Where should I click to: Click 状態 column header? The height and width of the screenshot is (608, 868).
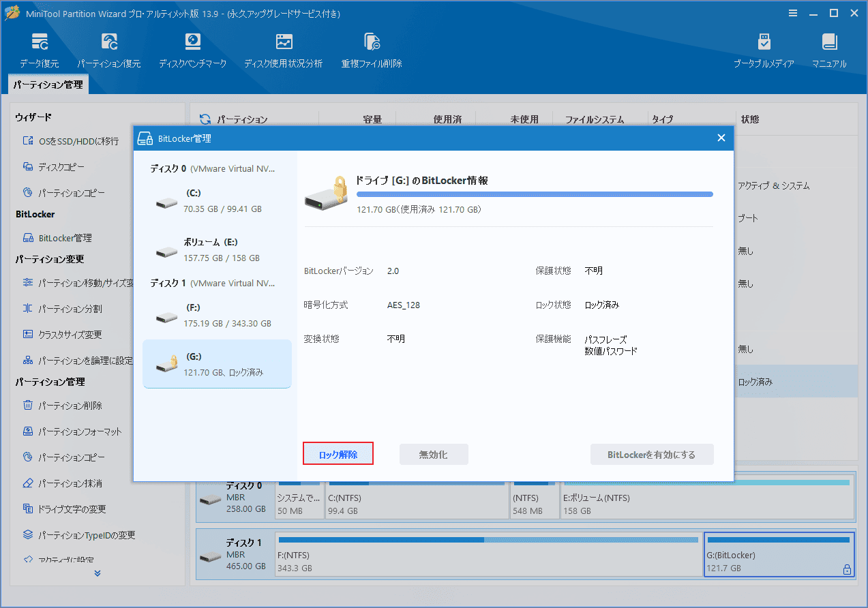click(x=750, y=119)
